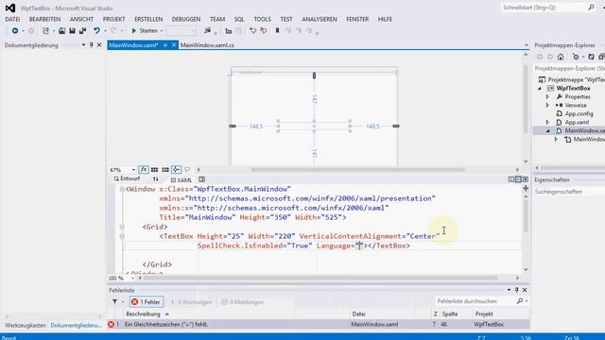Viewport: 605px width, 340px height.
Task: Undo the last action via toolbar arrow
Action: [x=96, y=30]
